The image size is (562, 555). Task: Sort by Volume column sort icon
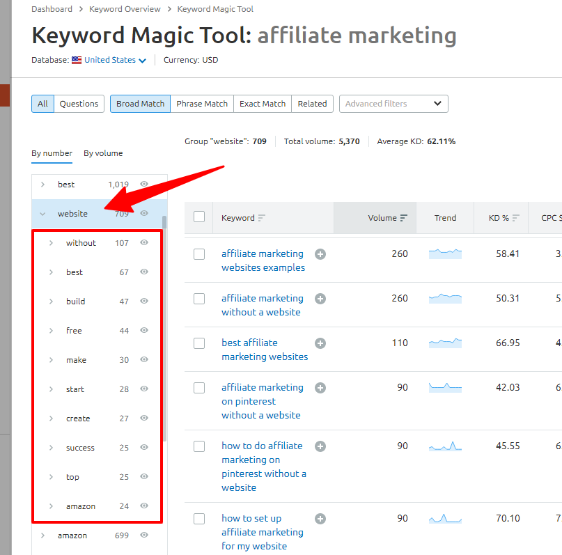(404, 218)
